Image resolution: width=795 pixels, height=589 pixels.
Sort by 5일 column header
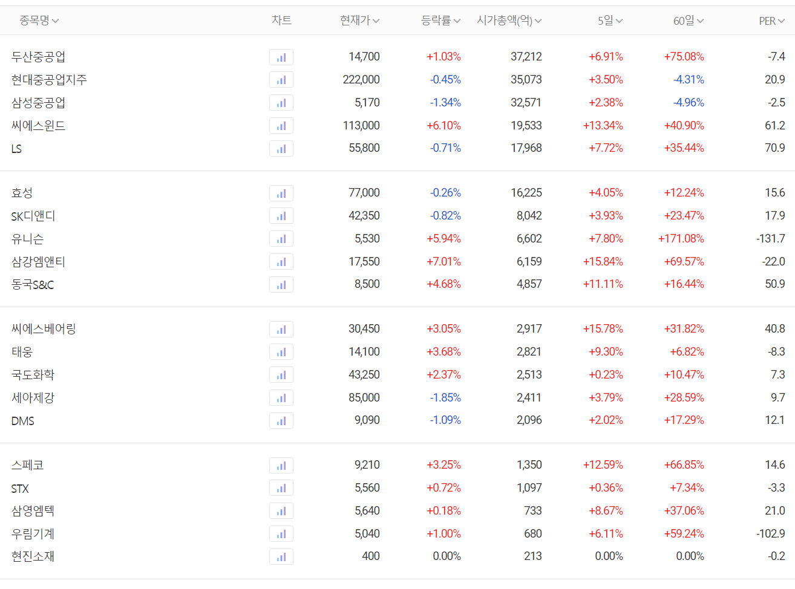coord(610,21)
